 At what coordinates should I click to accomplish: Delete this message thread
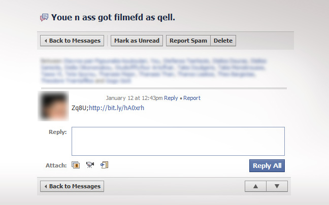coord(223,41)
